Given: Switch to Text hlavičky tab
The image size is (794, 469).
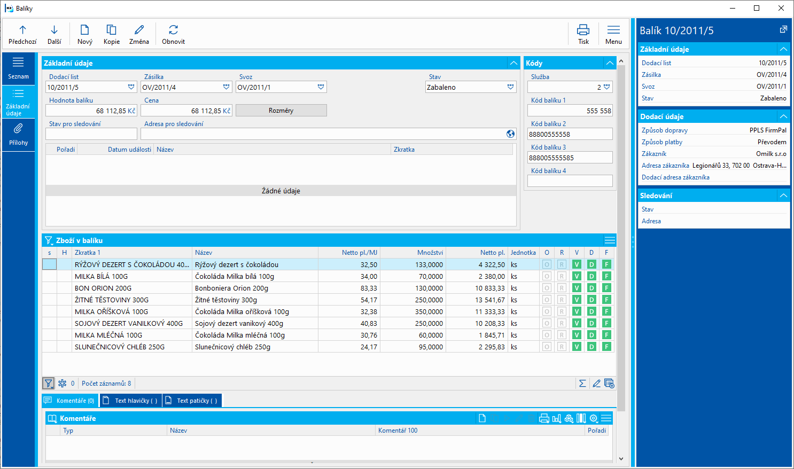Looking at the screenshot, I should 131,401.
